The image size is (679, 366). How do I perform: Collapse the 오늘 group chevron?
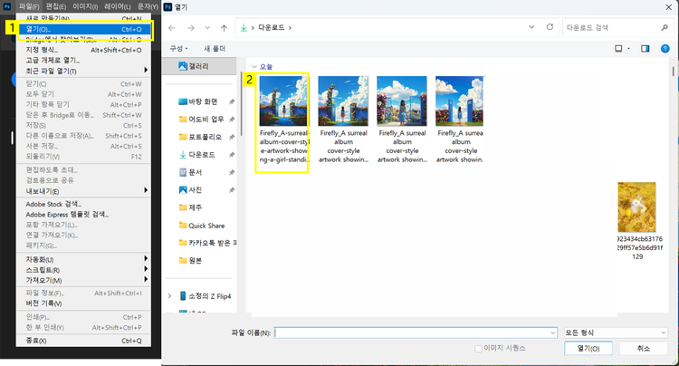(x=254, y=67)
